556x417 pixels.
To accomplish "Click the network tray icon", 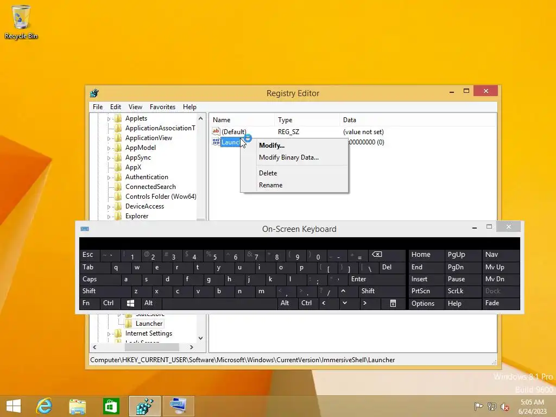I will click(491, 406).
